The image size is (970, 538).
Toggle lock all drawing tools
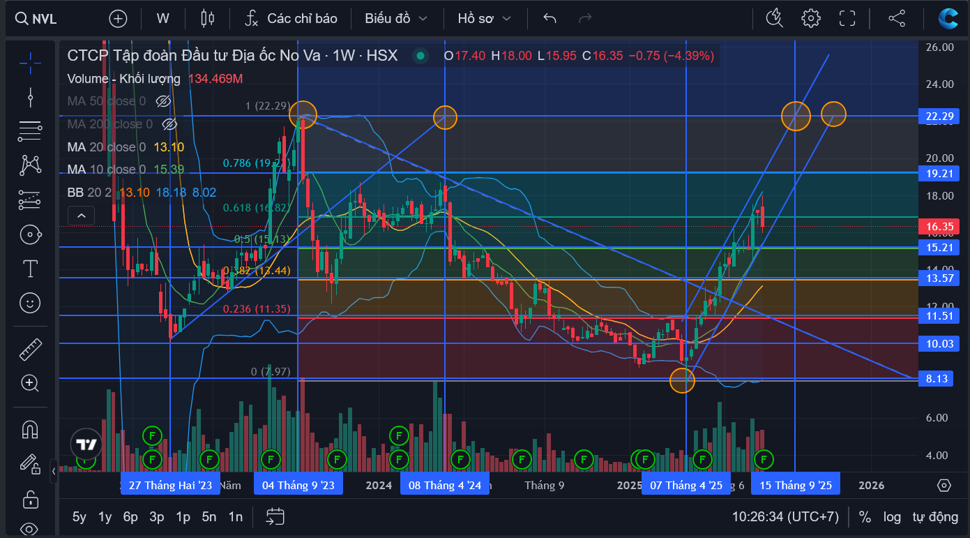[x=30, y=499]
